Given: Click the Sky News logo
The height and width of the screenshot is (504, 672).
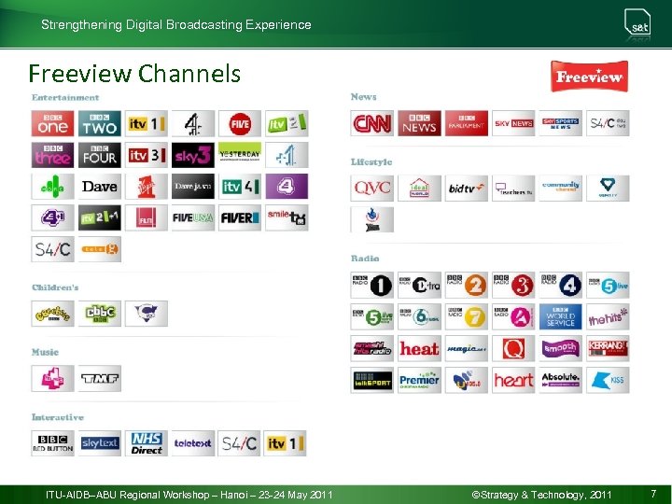Looking at the screenshot, I should (513, 123).
